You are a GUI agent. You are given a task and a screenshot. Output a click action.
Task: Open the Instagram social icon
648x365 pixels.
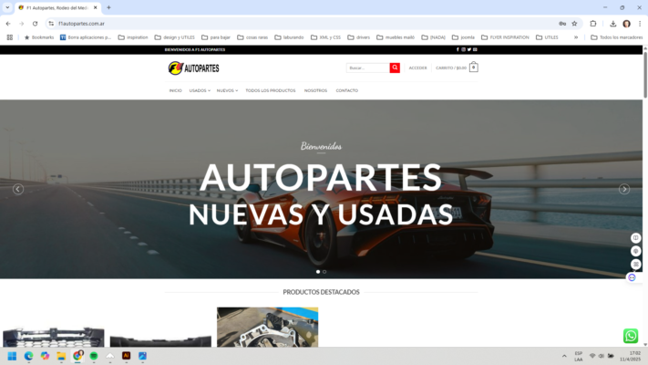pos(463,49)
